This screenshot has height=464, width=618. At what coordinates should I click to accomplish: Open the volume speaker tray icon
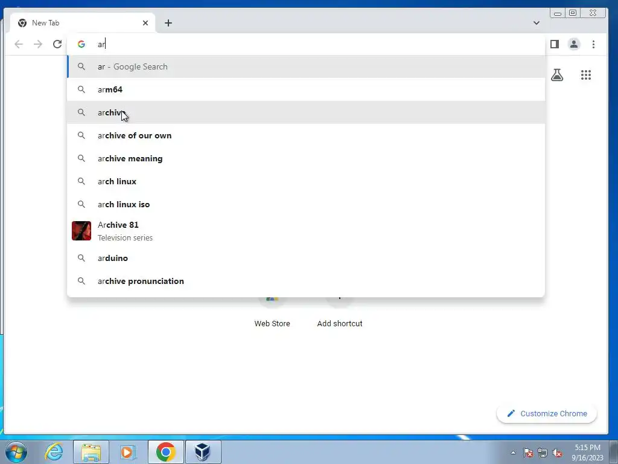557,453
